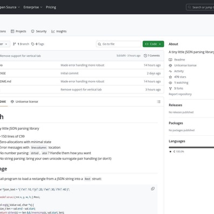
Task: View the 1 watching link
Action: click(181, 83)
